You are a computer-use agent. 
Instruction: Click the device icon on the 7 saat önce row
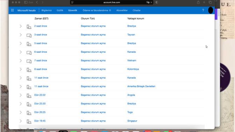click(29, 61)
